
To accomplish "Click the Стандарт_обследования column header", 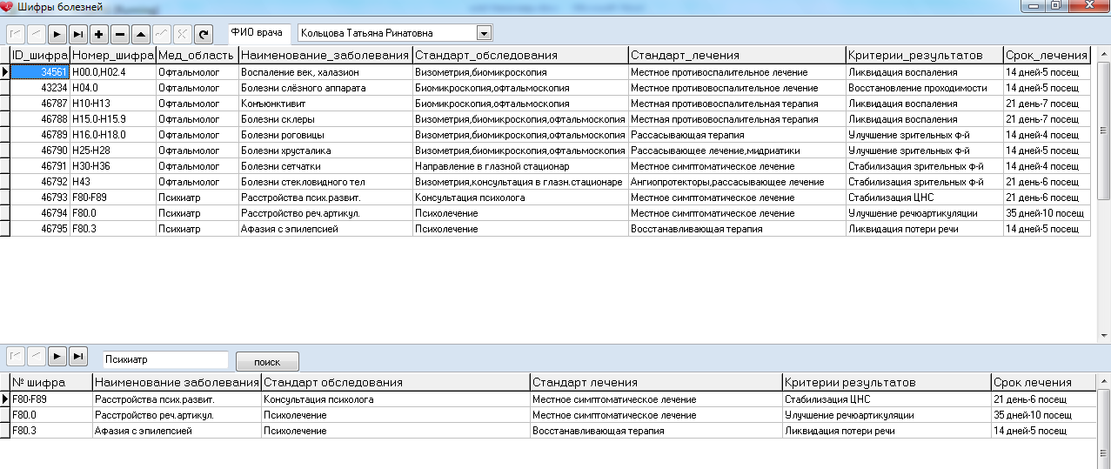I will click(520, 55).
